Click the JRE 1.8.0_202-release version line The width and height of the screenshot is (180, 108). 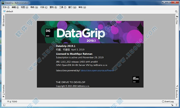coord(77,62)
